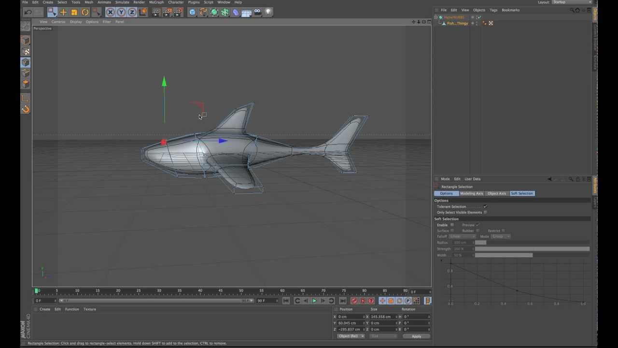Switch to Points mode icon
The image size is (618, 348).
pyautogui.click(x=26, y=62)
